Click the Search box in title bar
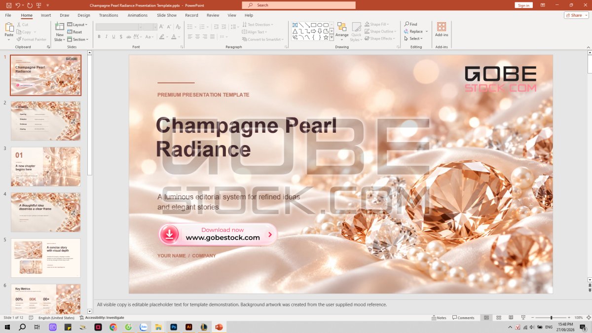The height and width of the screenshot is (333, 592). click(x=298, y=5)
